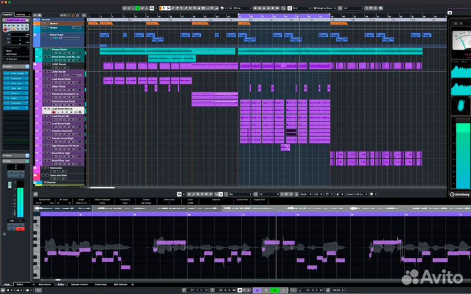
Task: Switch to the Inspector tab
Action: coord(7,14)
